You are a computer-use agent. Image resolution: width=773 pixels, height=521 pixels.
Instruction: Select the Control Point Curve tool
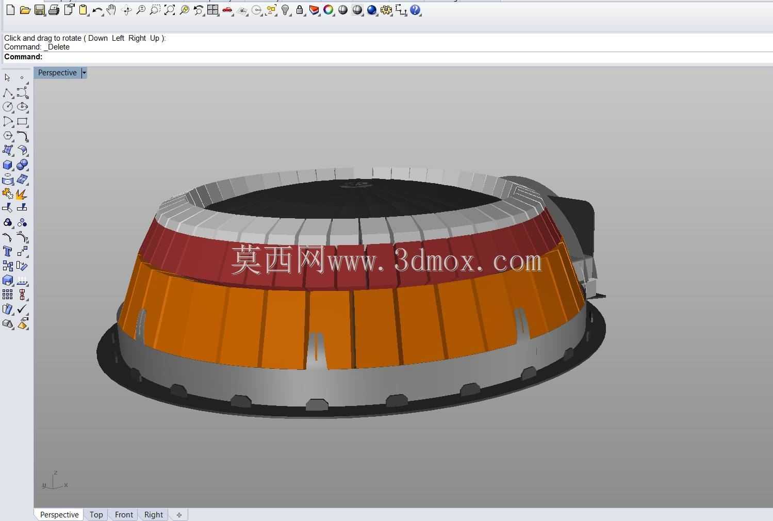click(22, 93)
